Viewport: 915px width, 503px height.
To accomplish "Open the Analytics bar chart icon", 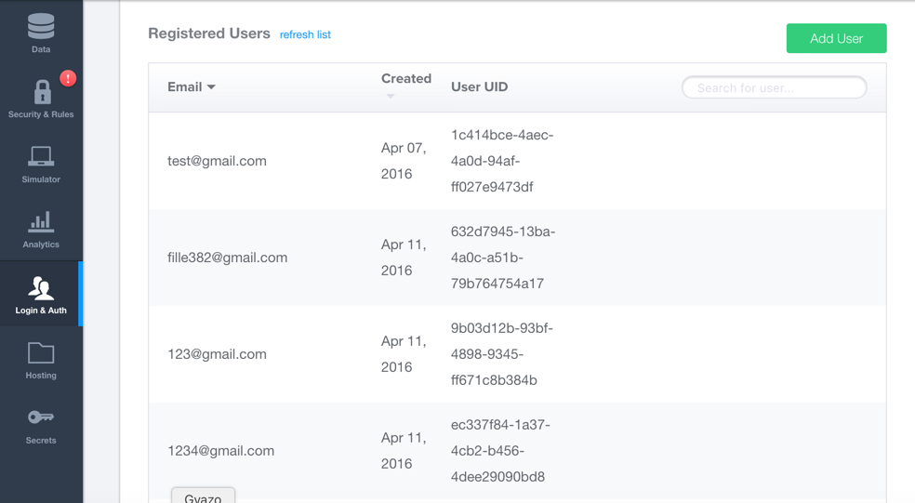I will 41,221.
